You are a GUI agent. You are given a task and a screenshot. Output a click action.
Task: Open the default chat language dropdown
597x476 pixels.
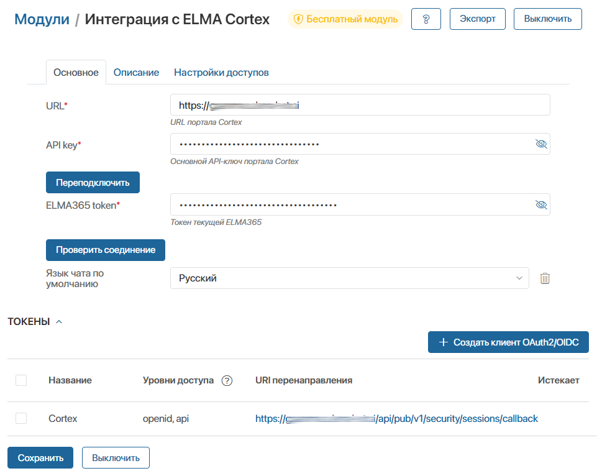click(349, 278)
